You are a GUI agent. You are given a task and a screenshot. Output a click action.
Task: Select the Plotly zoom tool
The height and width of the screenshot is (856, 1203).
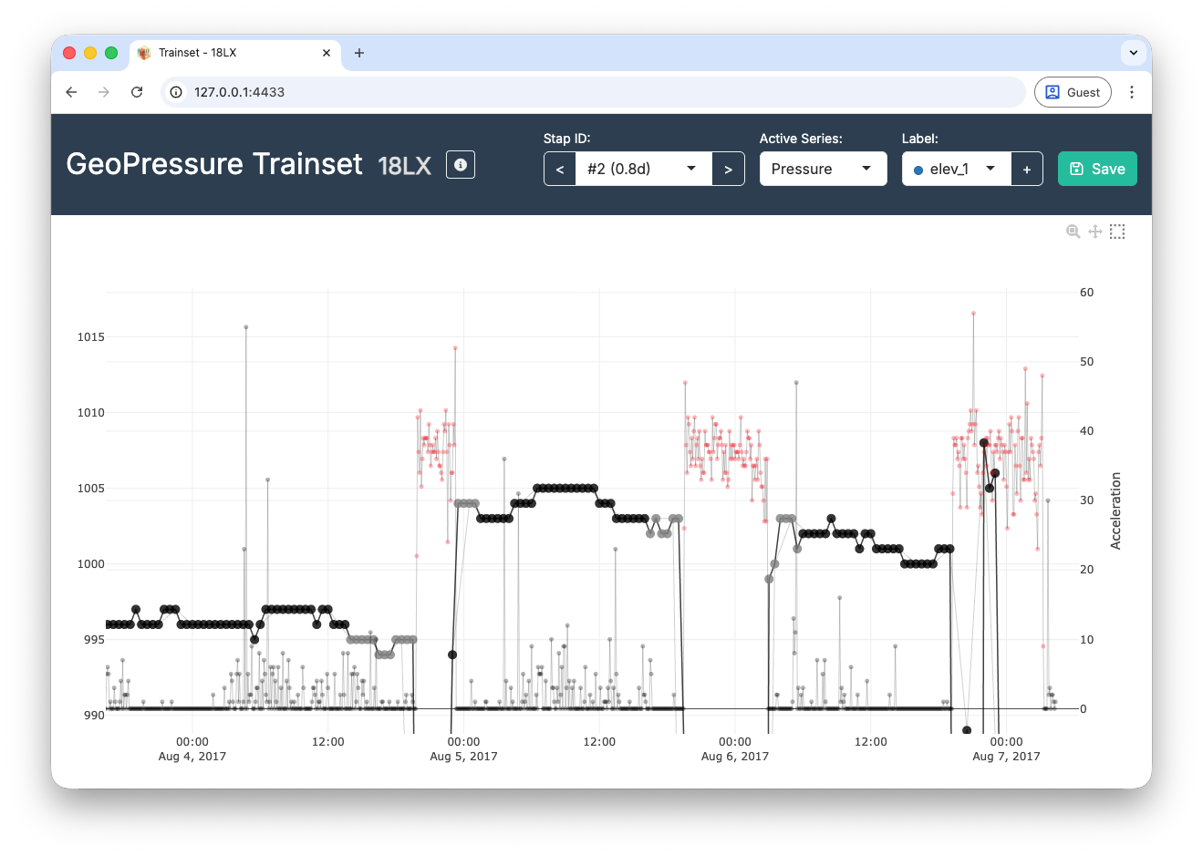[1073, 232]
